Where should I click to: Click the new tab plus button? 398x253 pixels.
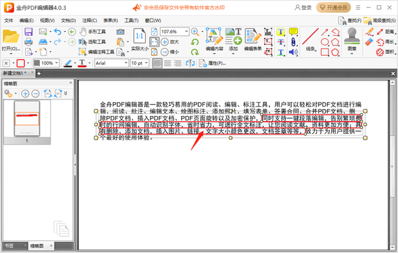pyautogui.click(x=38, y=74)
